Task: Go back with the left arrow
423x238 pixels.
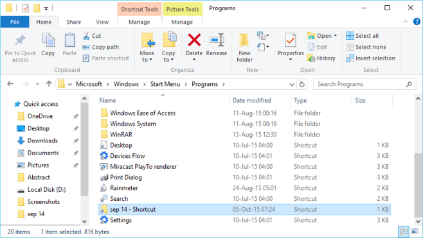Action: click(x=10, y=84)
